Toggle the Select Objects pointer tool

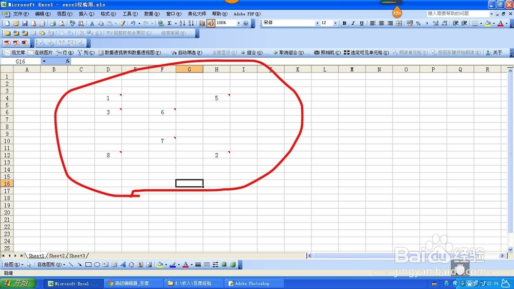(x=29, y=265)
